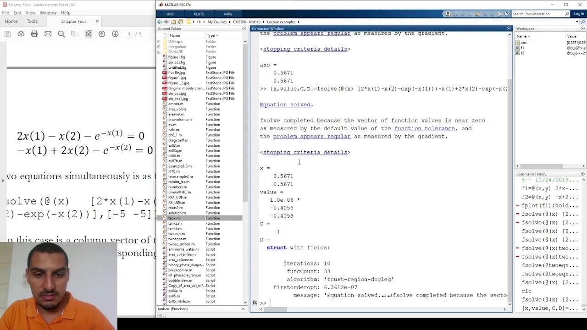The height and width of the screenshot is (330, 587).
Task: Select the snapshot camera tool in Acrobat
Action: (88, 34)
